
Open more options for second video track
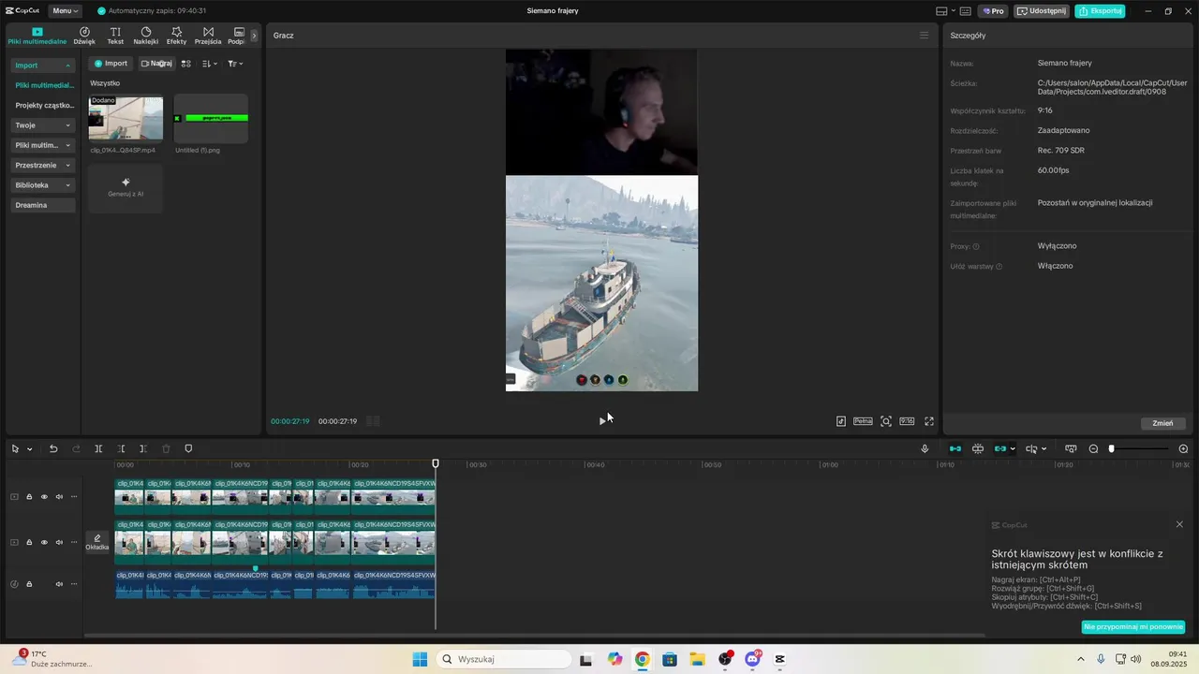point(74,542)
